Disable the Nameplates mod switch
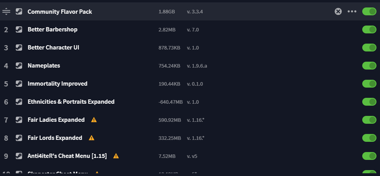The height and width of the screenshot is (176, 380). 369,66
